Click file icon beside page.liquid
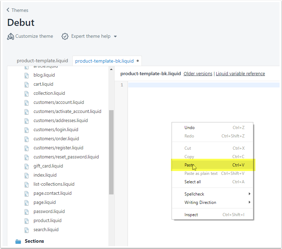The height and width of the screenshot is (249, 282). pyautogui.click(x=27, y=202)
